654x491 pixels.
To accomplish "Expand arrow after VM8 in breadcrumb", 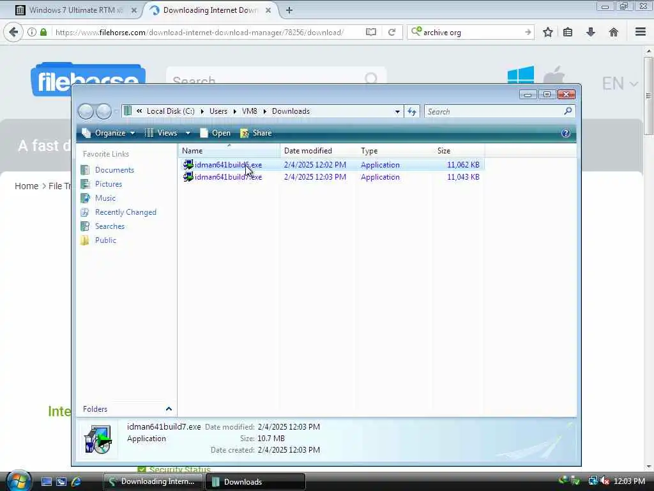I will (264, 111).
